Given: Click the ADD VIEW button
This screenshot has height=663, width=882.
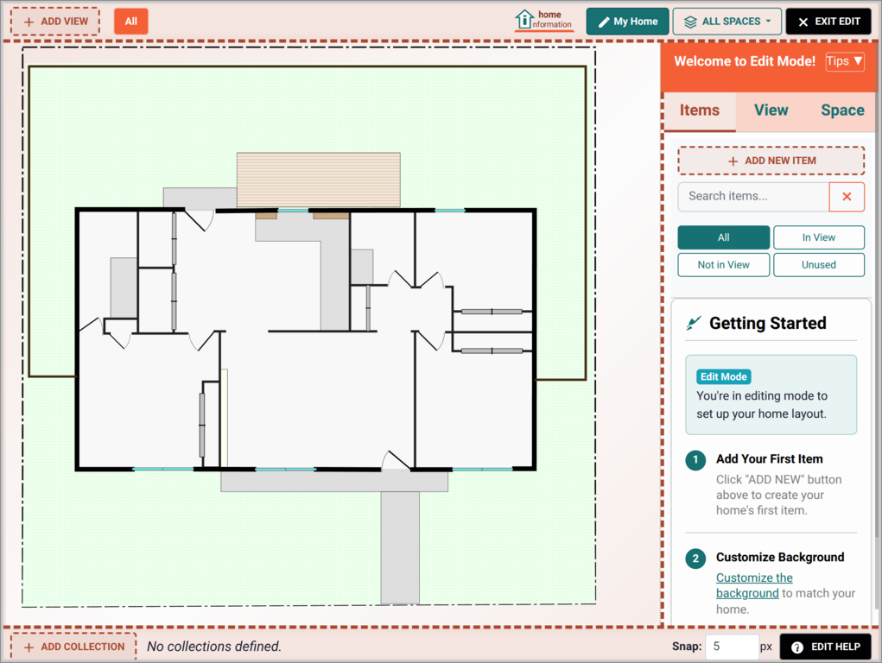Looking at the screenshot, I should 55,22.
